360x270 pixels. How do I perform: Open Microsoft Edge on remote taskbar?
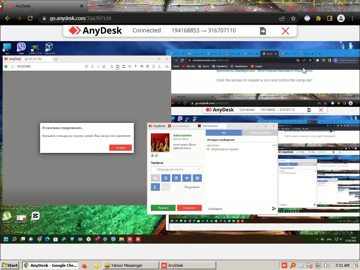coord(47,239)
